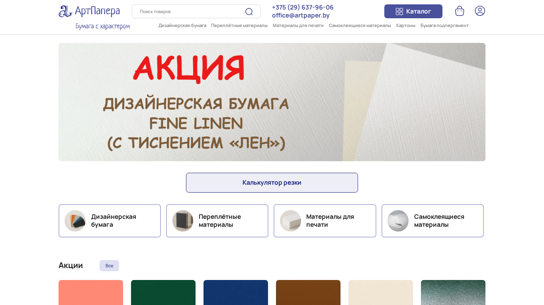Open the textured green-grey promo product thumbnail
This screenshot has height=305, width=544.
(453, 292)
